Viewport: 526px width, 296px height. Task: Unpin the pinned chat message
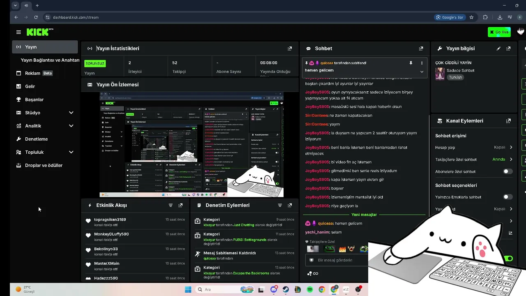411,63
